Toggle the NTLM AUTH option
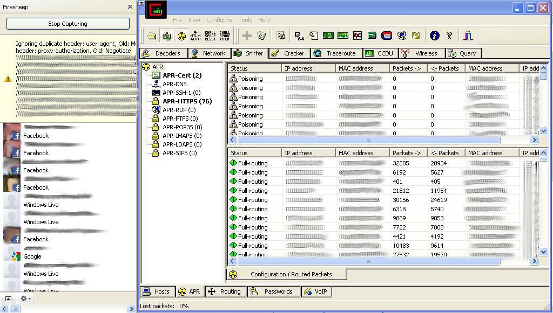The height and width of the screenshot is (313, 553). click(x=194, y=35)
